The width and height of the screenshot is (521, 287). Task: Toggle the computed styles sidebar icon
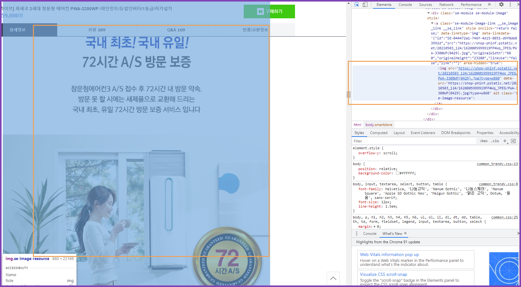513,141
